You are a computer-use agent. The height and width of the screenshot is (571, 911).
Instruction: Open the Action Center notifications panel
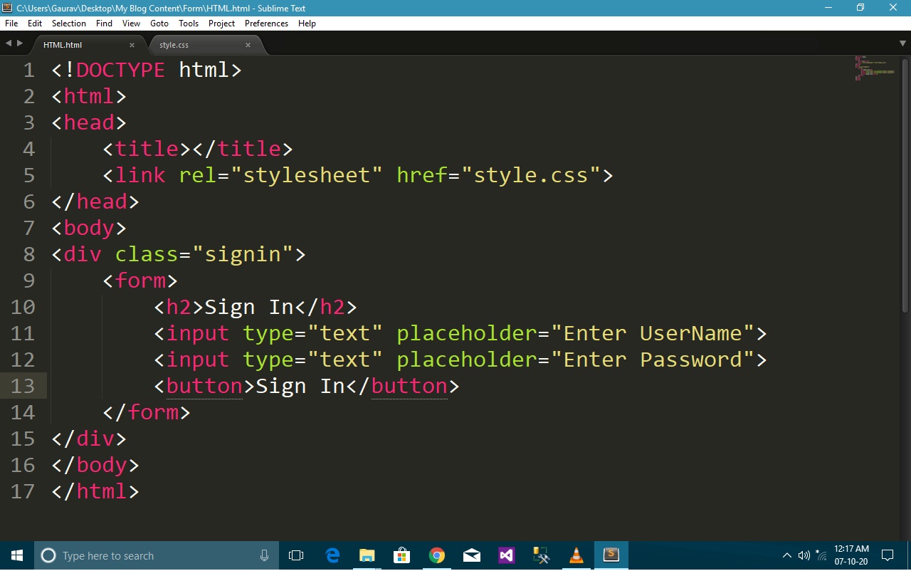(887, 555)
